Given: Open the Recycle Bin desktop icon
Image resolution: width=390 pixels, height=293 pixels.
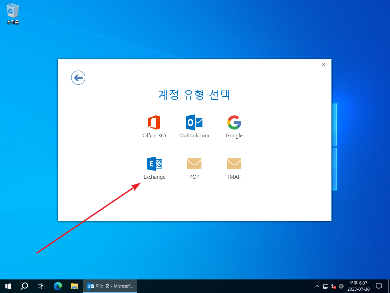Looking at the screenshot, I should pyautogui.click(x=13, y=14).
